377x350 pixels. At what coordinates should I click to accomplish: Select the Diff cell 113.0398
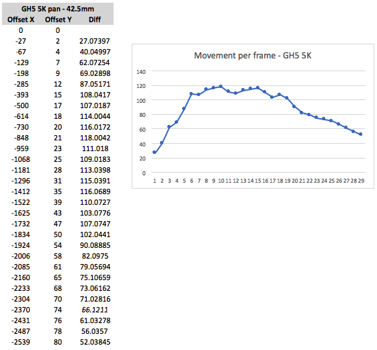(95, 170)
